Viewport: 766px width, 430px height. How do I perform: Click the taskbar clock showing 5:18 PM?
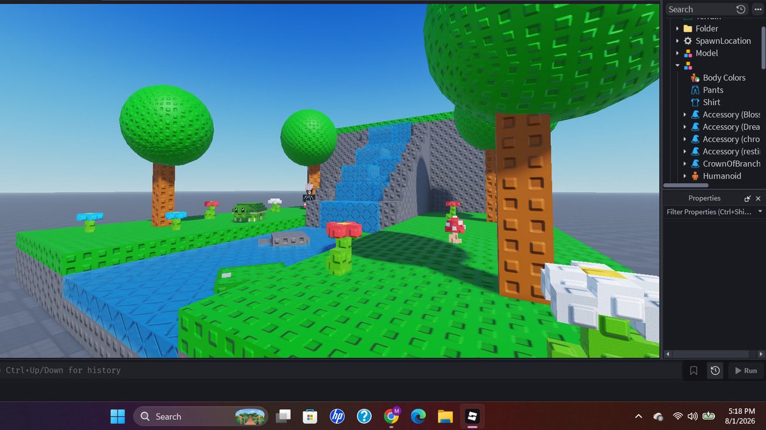740,417
